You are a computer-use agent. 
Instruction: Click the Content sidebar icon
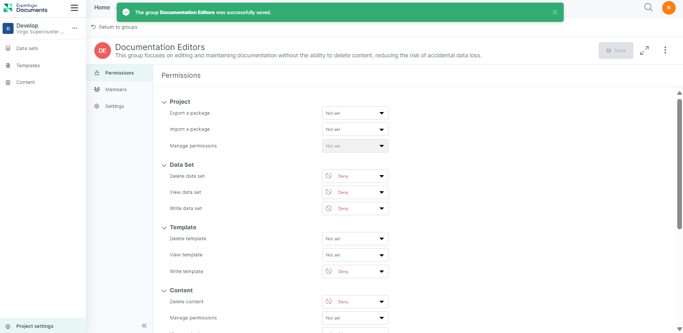pos(8,82)
